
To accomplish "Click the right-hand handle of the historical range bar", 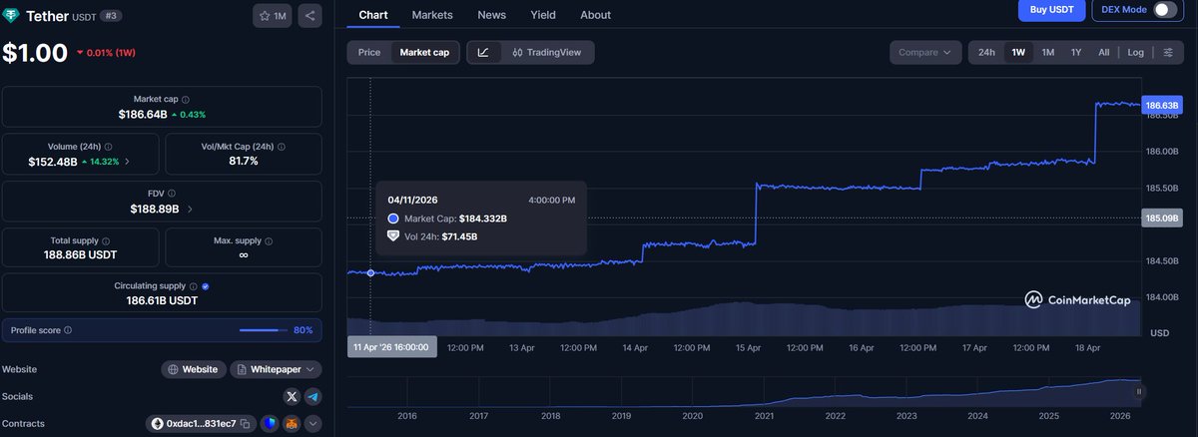I will click(x=1140, y=392).
